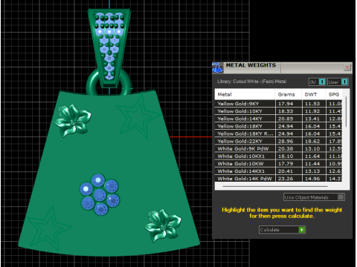Select the Yellow Gold:18KY R... row
The width and height of the screenshot is (357, 267).
click(278, 133)
